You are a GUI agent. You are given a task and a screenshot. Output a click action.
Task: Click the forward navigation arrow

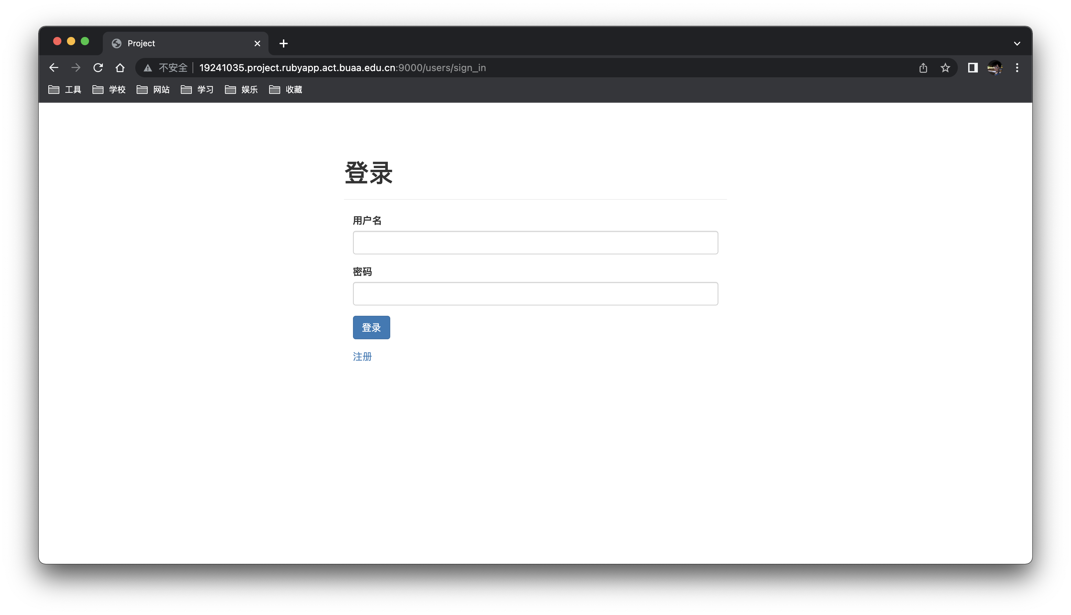coord(76,68)
